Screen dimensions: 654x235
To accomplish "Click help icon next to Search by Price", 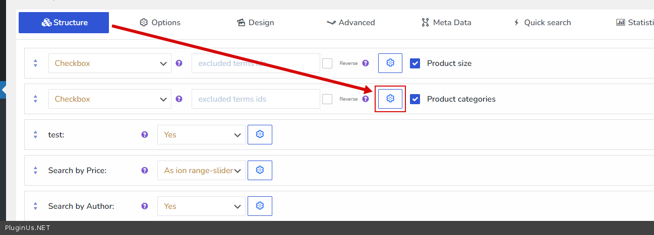I will (x=145, y=171).
